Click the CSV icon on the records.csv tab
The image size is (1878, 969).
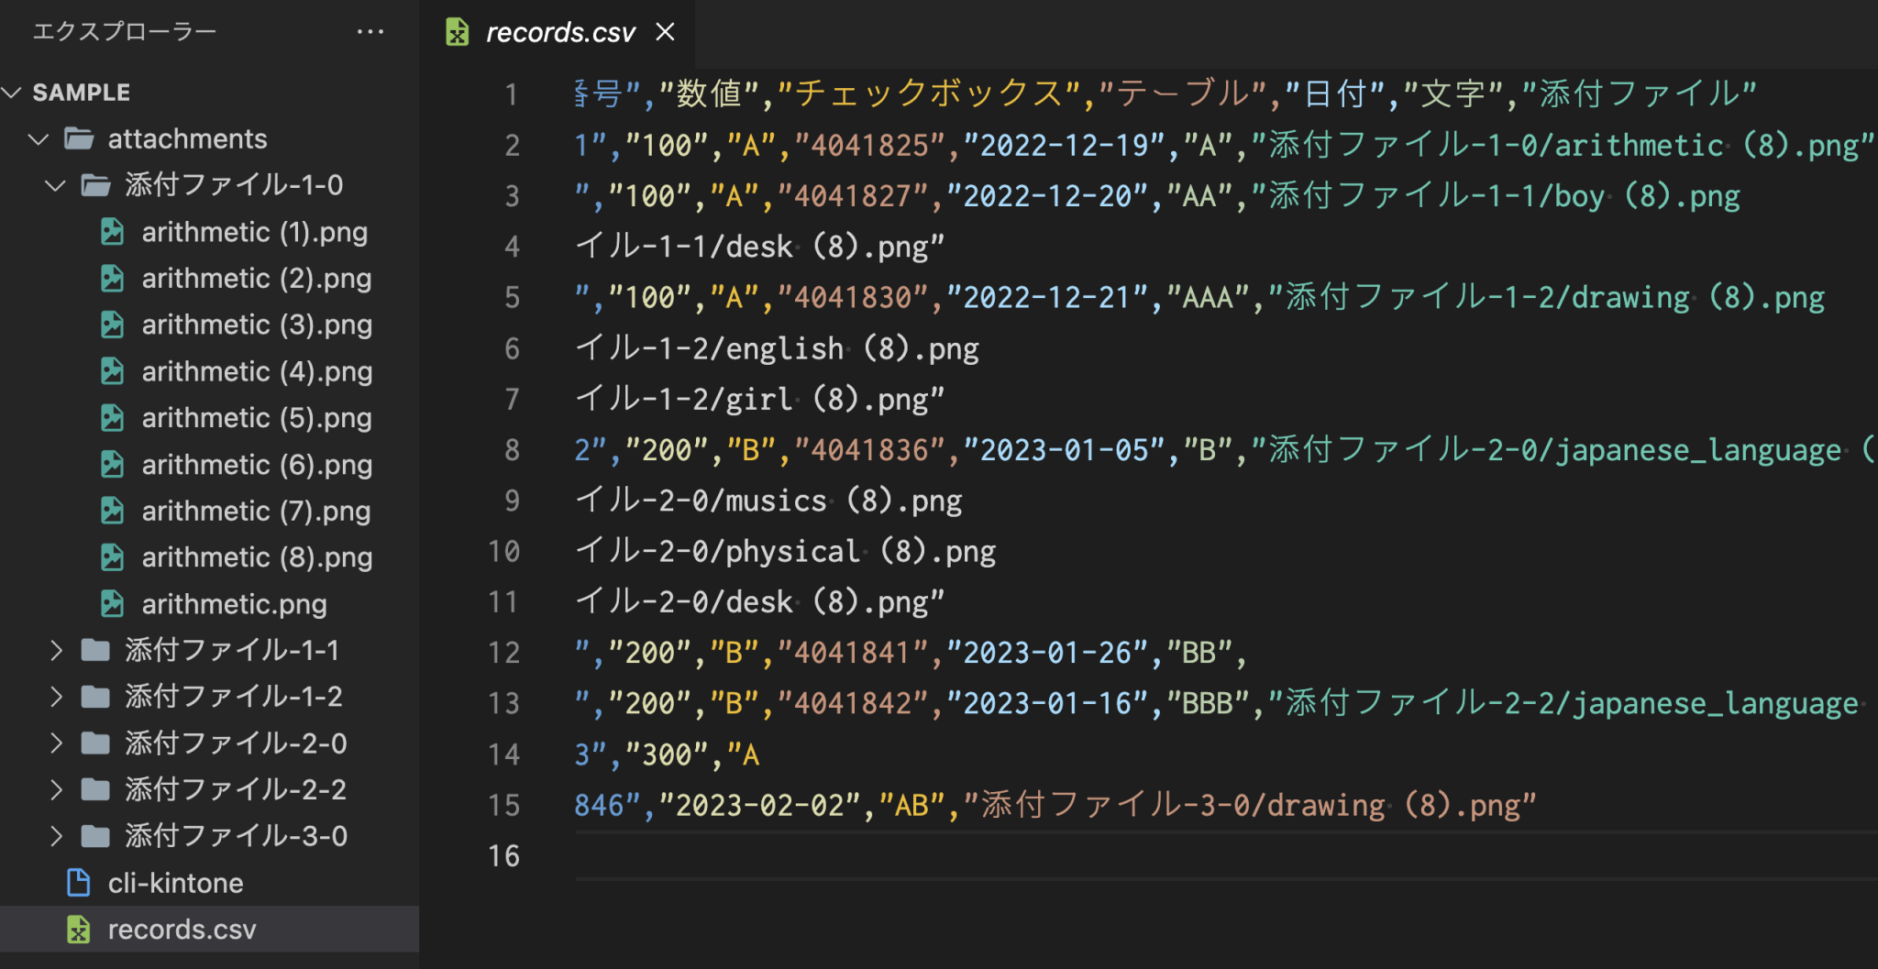coord(456,31)
